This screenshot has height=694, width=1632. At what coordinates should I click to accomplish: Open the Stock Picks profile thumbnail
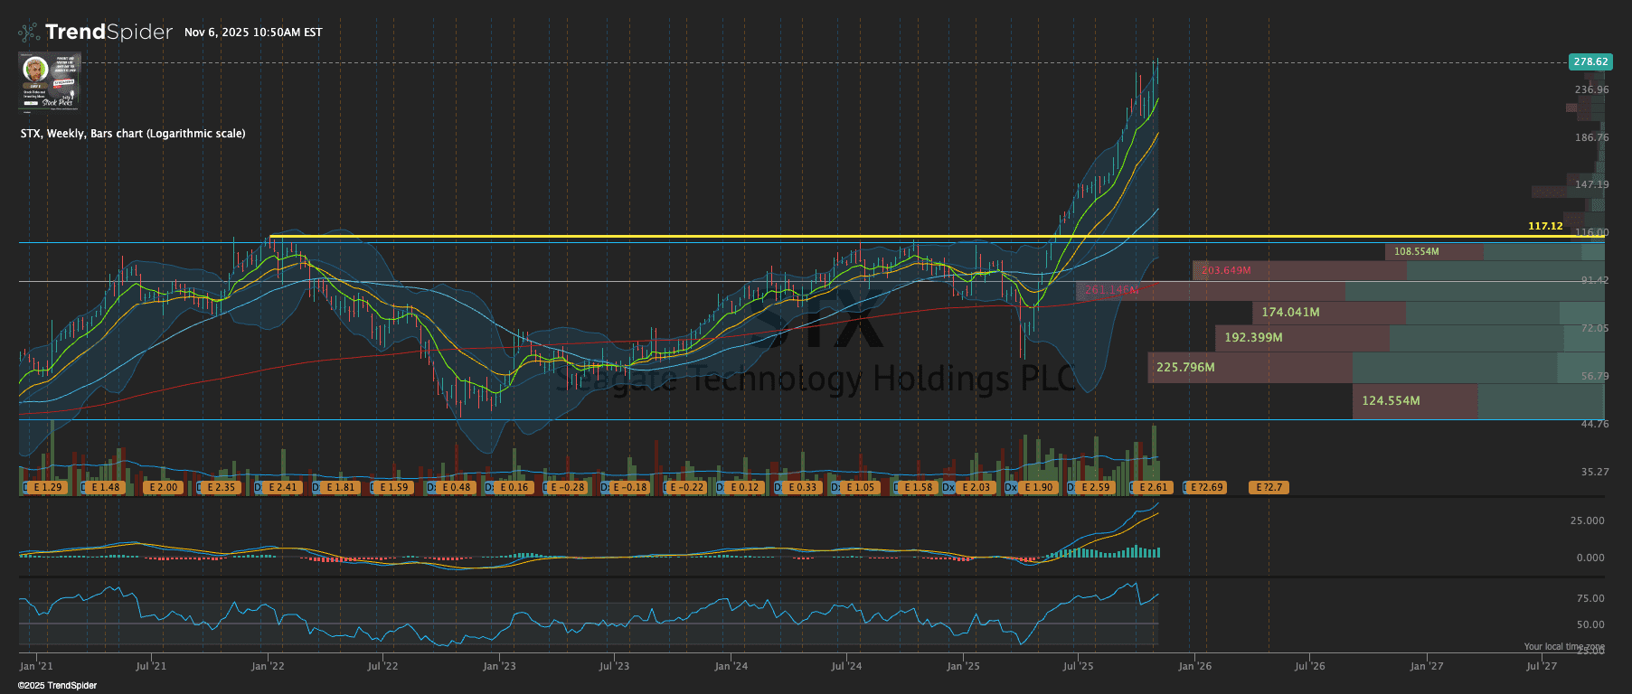[x=51, y=80]
